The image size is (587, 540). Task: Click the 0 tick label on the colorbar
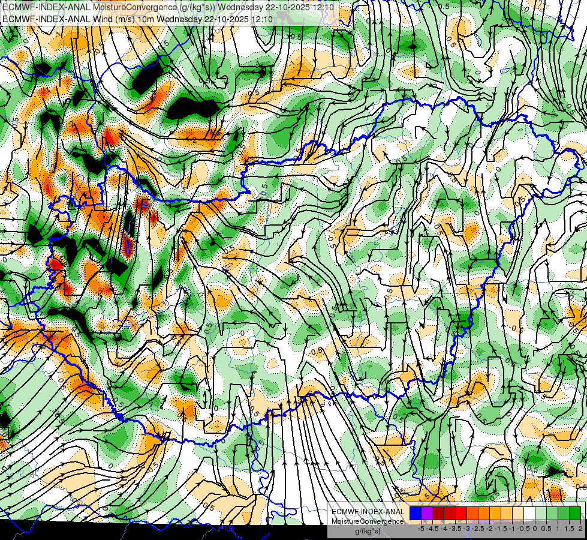[535, 529]
